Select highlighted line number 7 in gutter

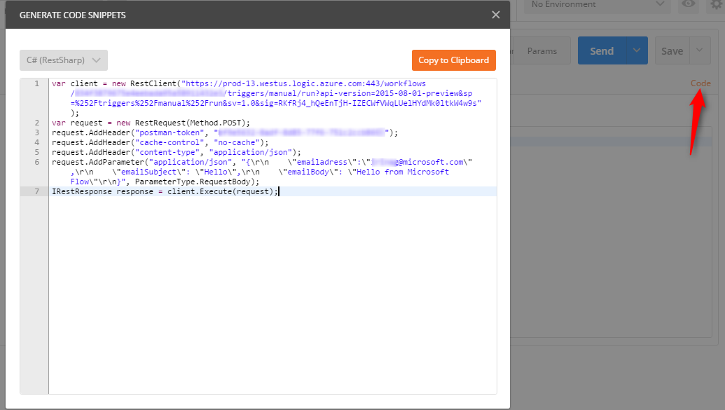click(x=35, y=191)
